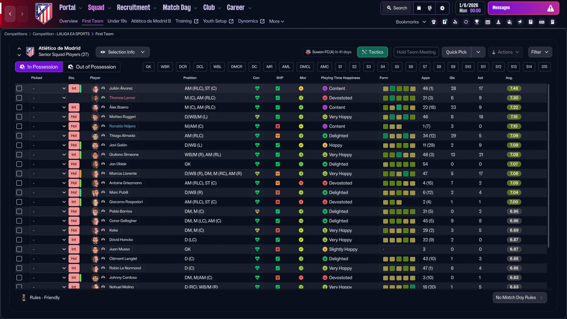Open the Under 19s tab
The width and height of the screenshot is (567, 319).
117,21
